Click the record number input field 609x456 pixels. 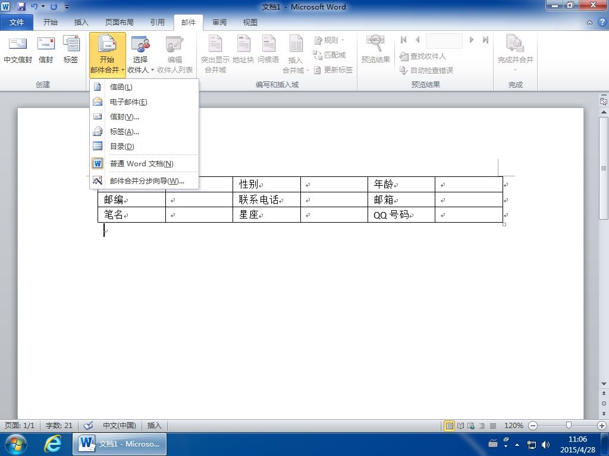click(444, 40)
